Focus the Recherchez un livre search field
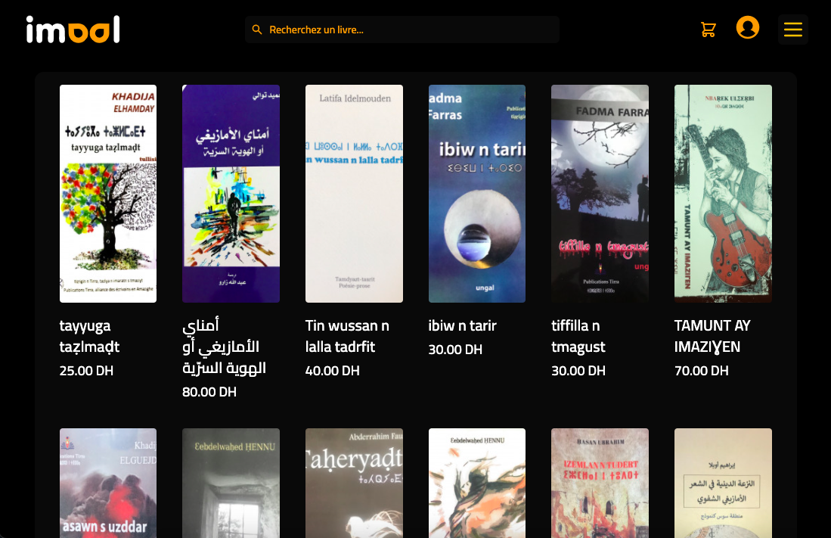Screen dimensions: 831x538 click(402, 30)
